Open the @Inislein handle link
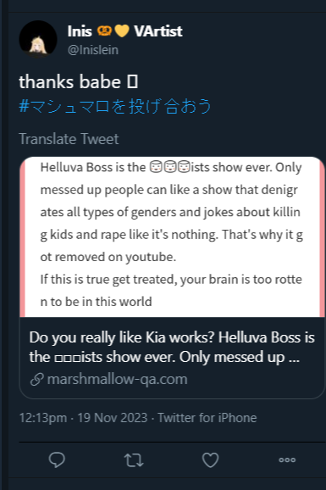The width and height of the screenshot is (326, 490). 93,50
